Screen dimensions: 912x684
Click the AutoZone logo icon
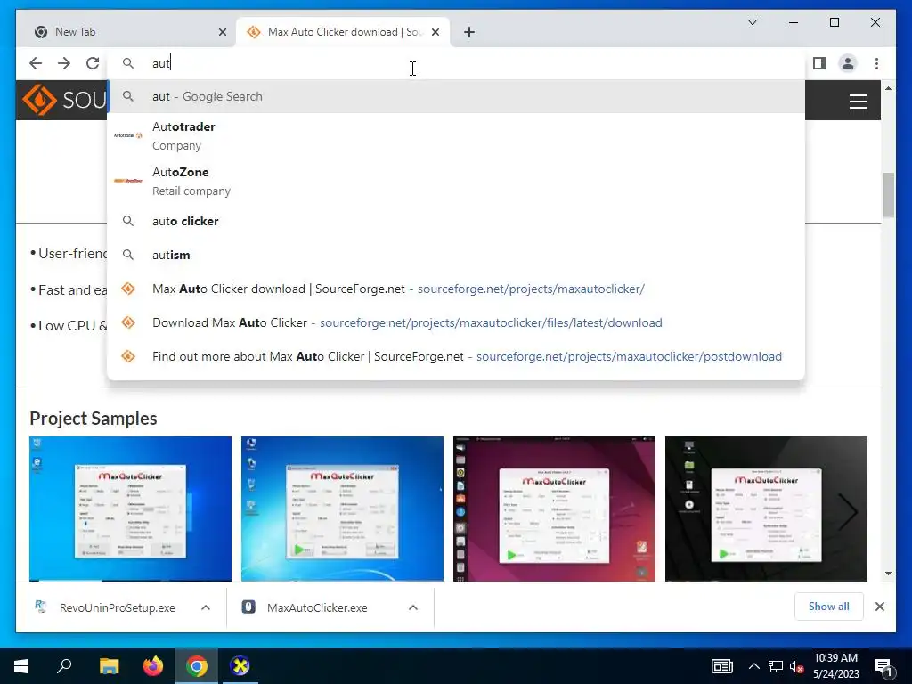[128, 181]
